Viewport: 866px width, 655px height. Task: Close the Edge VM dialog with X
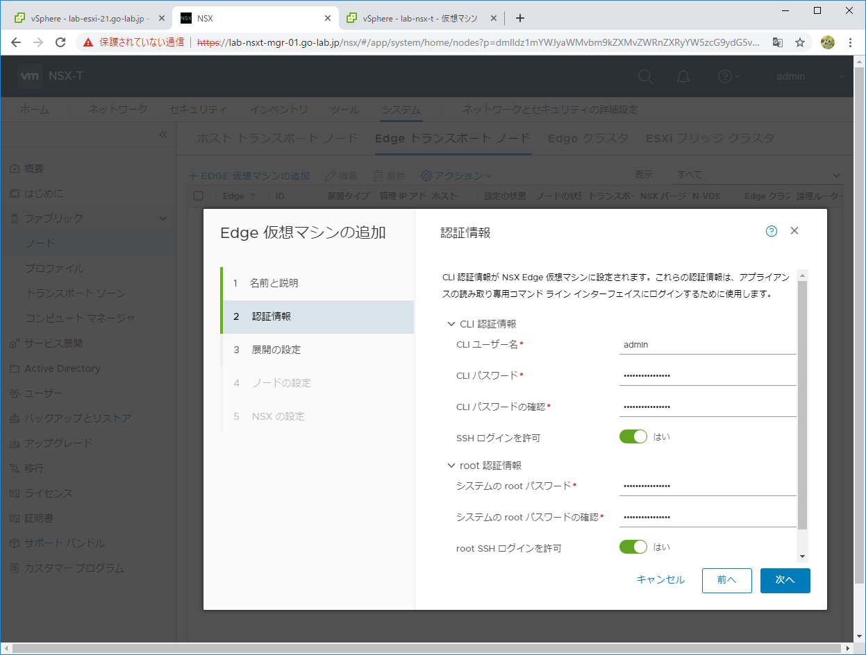click(794, 231)
